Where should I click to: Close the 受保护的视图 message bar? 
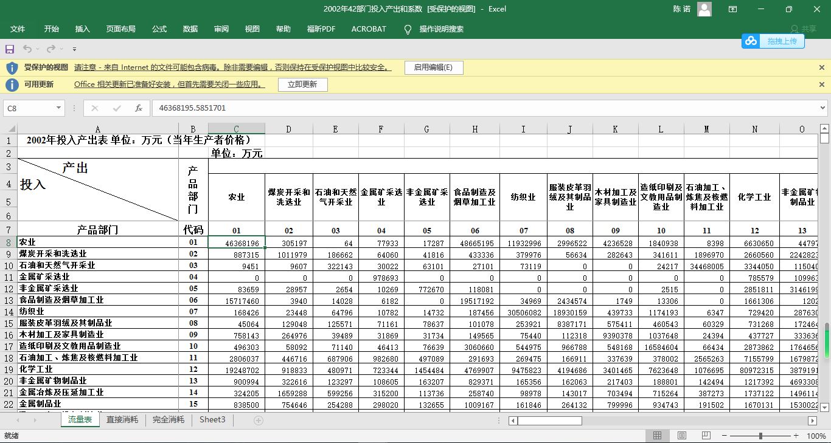[x=822, y=67]
